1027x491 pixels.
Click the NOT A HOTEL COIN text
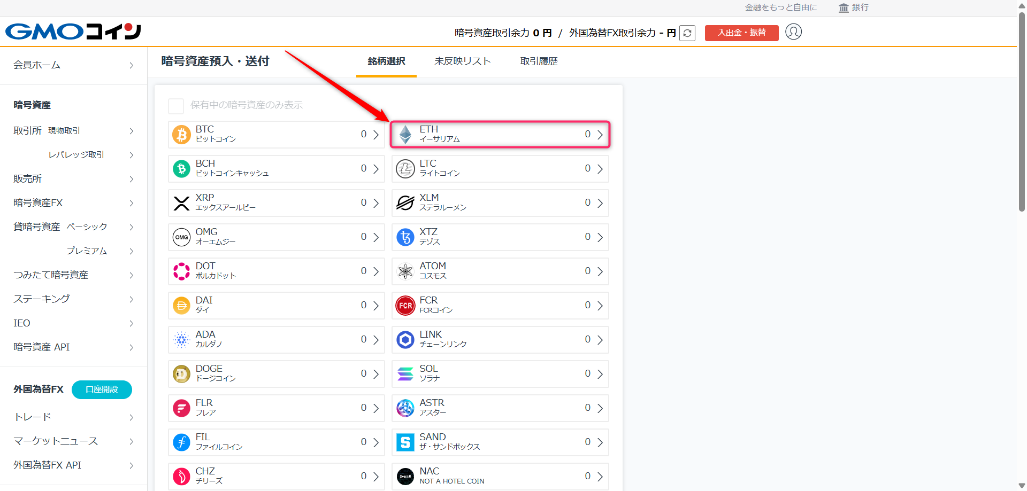[452, 481]
